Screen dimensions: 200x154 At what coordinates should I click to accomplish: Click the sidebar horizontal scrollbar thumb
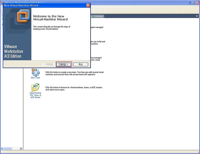pos(8,148)
